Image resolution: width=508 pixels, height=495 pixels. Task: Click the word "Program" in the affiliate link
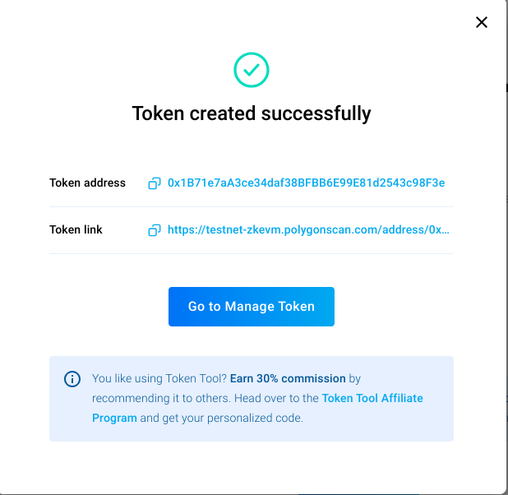coord(114,418)
